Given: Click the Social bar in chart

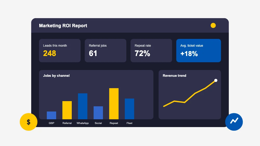Looking at the screenshot, I should tap(98, 113).
